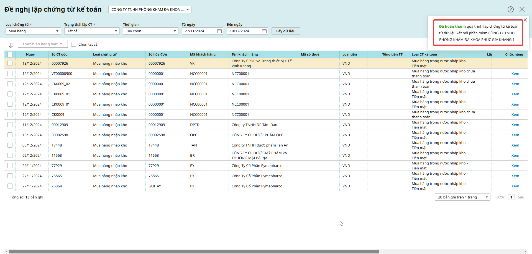This screenshot has width=532, height=254.
Task: Click Xem for voucher 77929
Action: 515,166
